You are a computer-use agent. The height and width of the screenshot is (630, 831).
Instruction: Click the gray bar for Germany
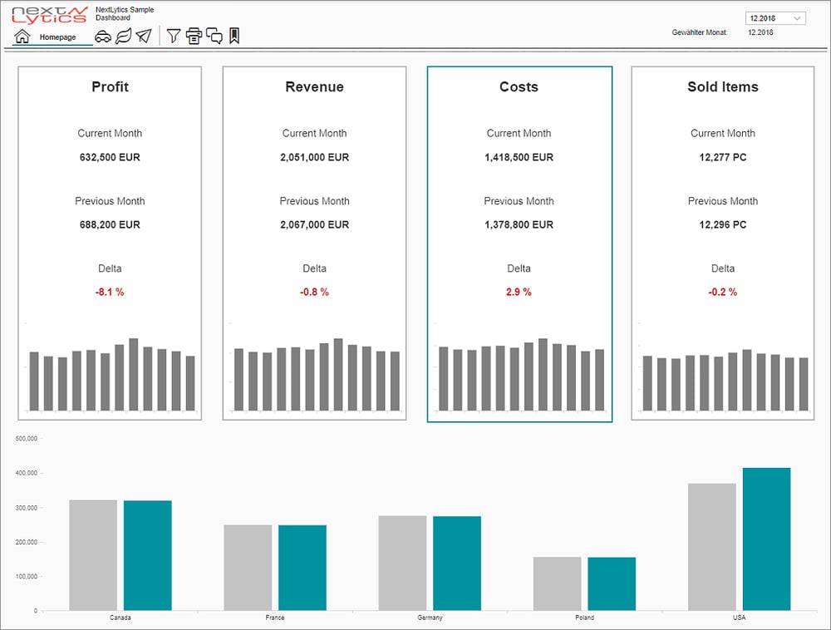point(402,565)
